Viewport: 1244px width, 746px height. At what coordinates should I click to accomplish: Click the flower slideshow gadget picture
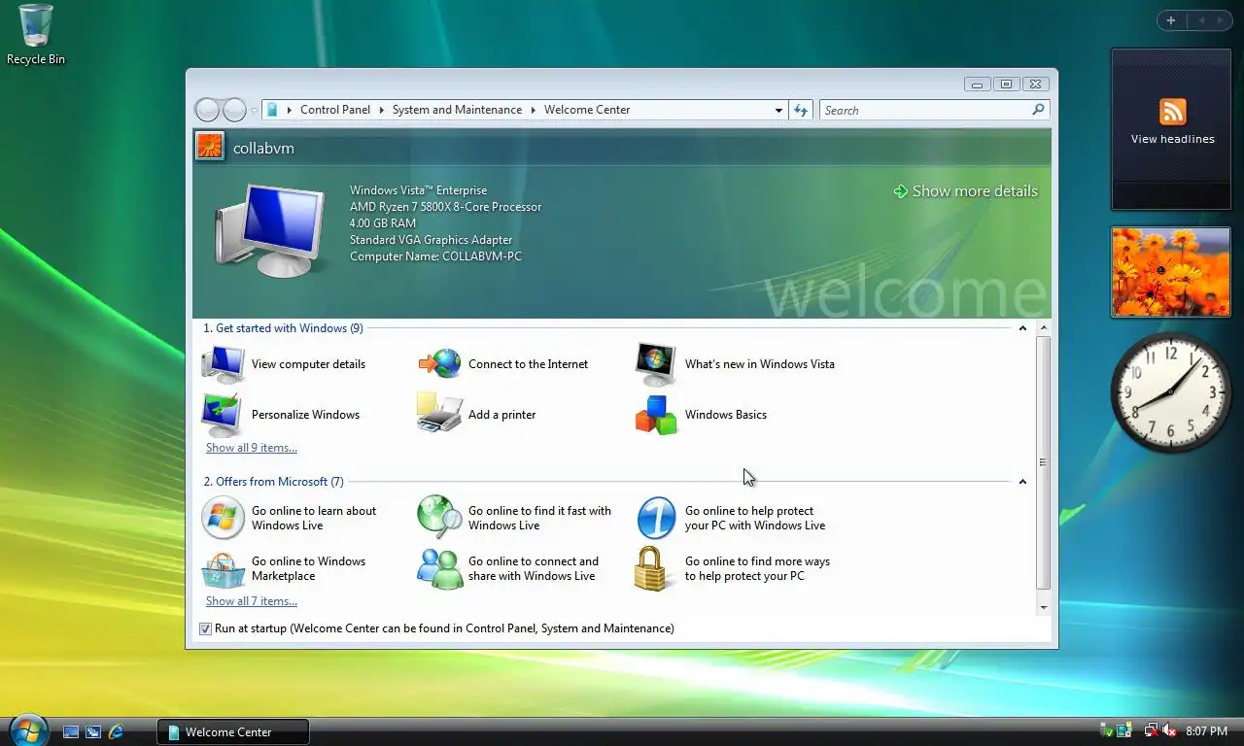tap(1171, 272)
